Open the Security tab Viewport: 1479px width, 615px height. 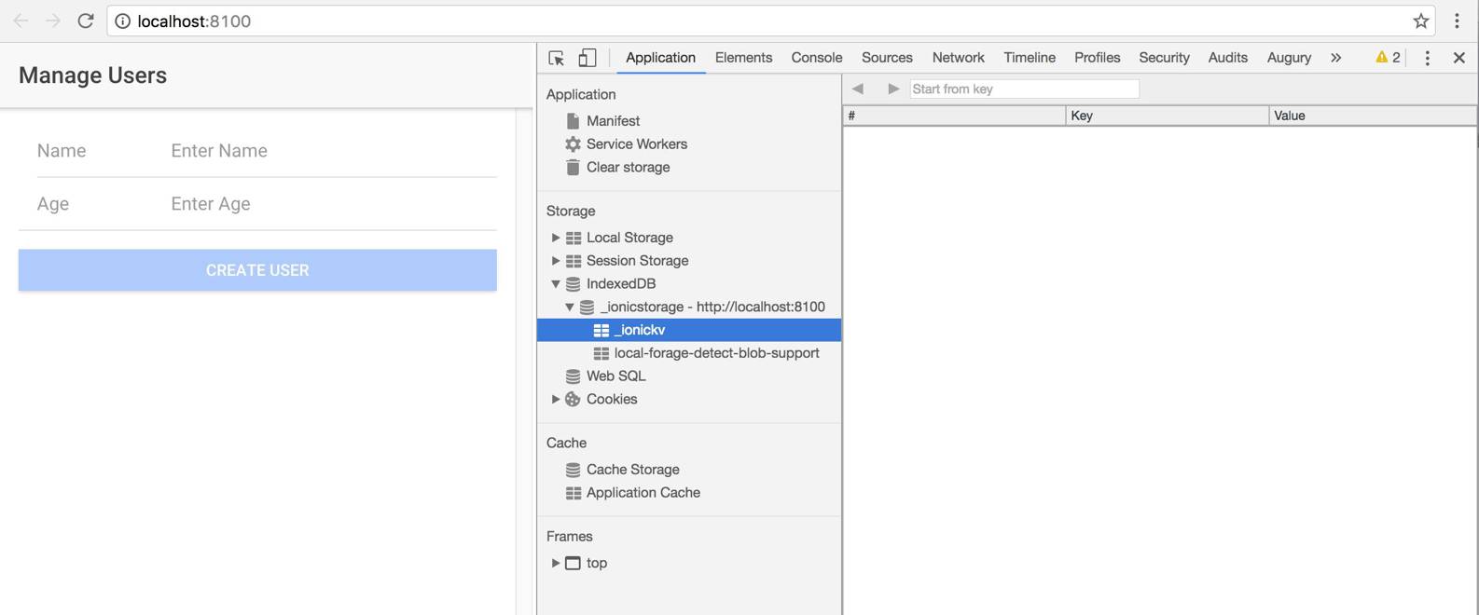point(1164,58)
